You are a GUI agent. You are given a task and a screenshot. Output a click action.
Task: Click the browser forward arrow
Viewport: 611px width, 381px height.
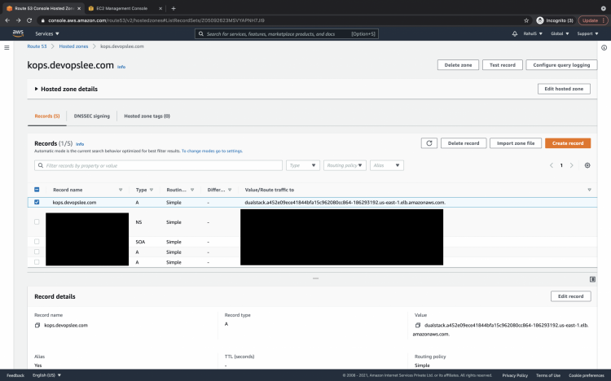pos(18,20)
